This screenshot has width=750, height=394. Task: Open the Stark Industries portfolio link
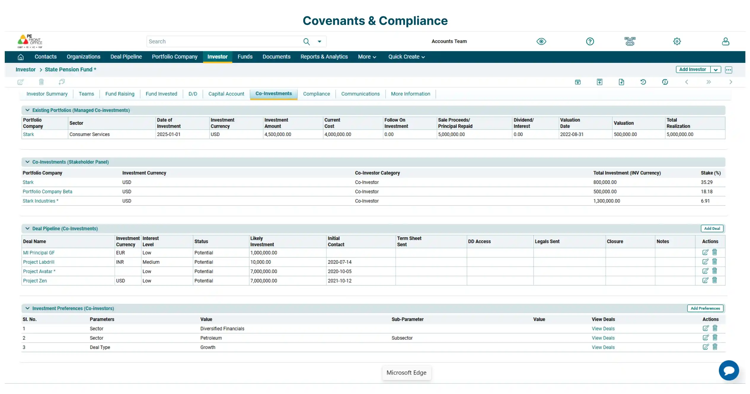(39, 201)
